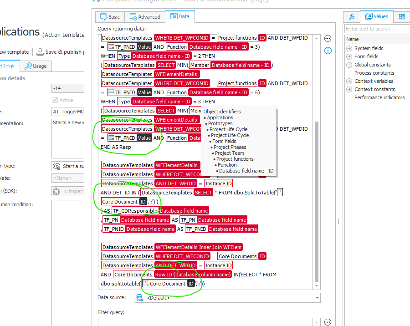Image resolution: width=410 pixels, height=326 pixels.
Task: Open the Data source dropdown
Action: pos(317,298)
